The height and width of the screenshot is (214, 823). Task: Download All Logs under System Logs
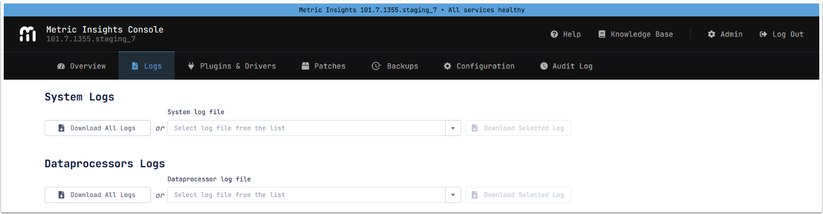(98, 128)
